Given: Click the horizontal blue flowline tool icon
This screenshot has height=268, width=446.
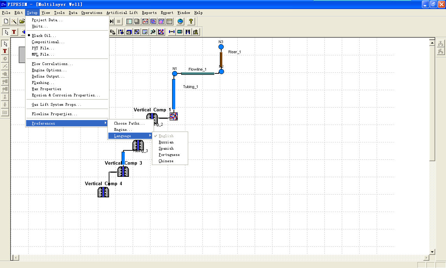Looking at the screenshot, I should point(172,32).
